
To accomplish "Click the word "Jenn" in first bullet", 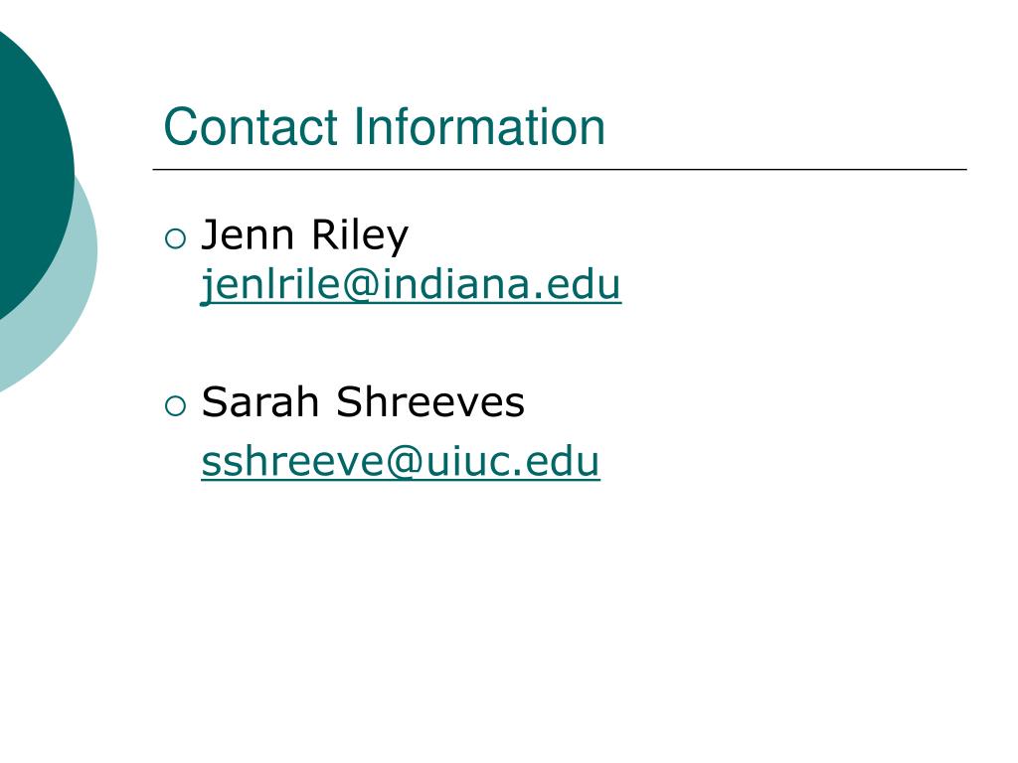I will (248, 234).
